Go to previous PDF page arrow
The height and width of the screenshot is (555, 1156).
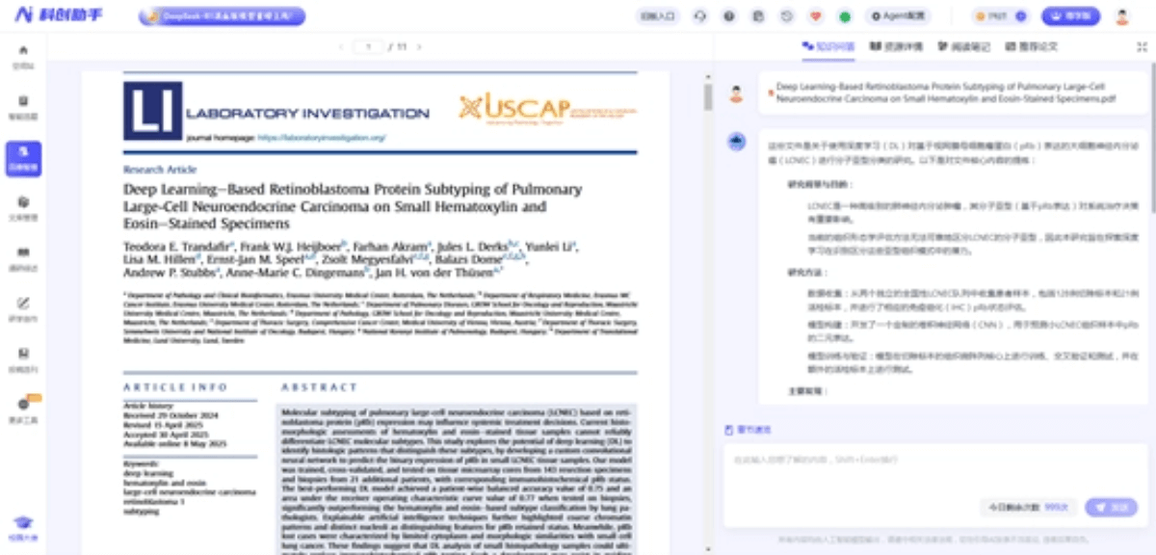[x=340, y=46]
